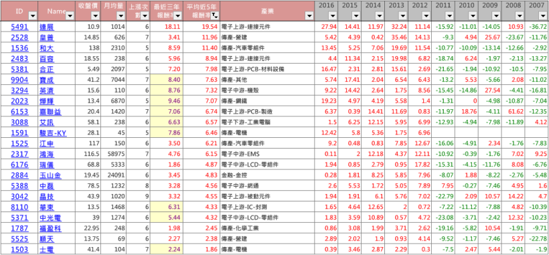Click the 嘉聯益 name link
Screen dimensions: 549x255
[50, 112]
